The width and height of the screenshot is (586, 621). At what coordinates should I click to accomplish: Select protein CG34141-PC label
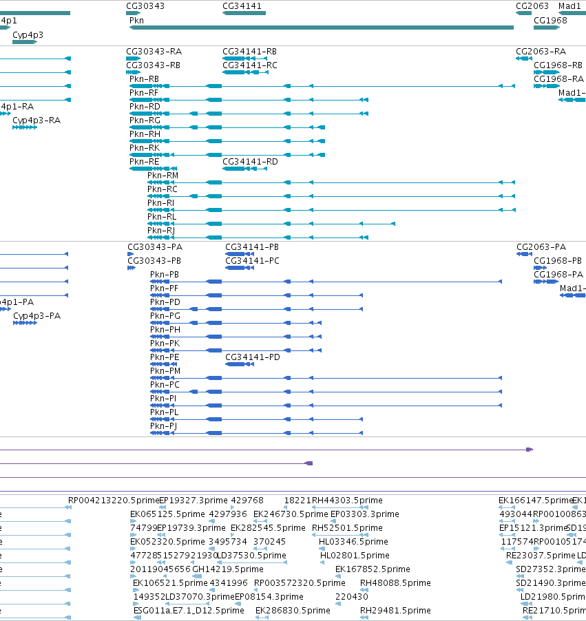253,261
